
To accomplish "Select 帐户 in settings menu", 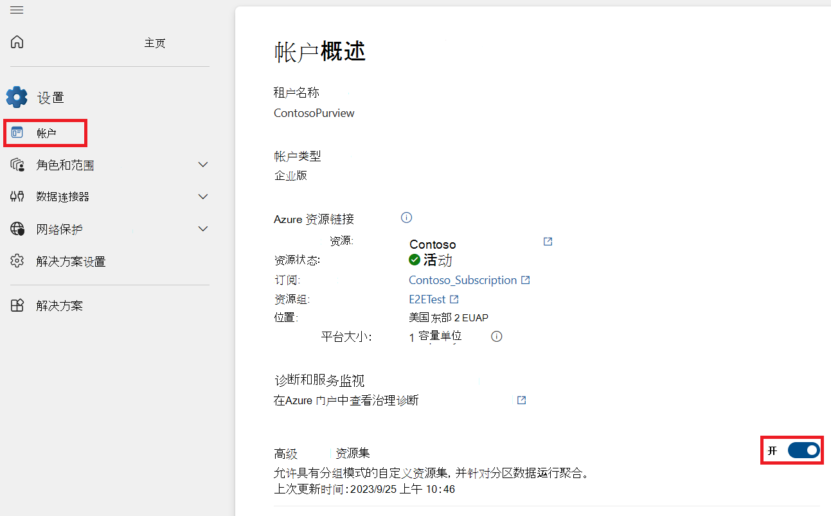I will [47, 134].
